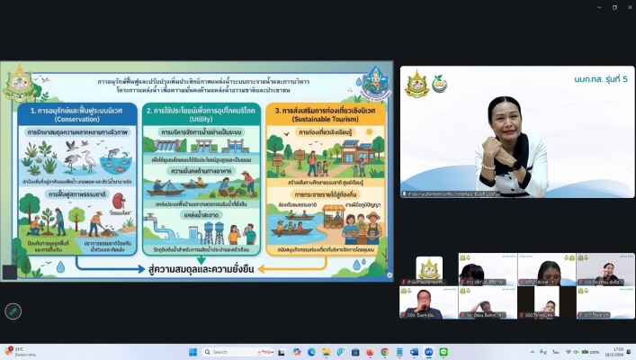This screenshot has height=360, width=636.
Task: Click the green pencil annotate button
Action: point(13,310)
